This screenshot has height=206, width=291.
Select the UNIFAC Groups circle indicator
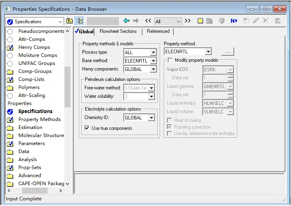(x=10, y=64)
